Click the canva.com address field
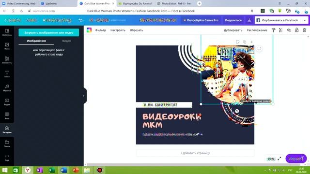The height and width of the screenshot is (174, 310). (x=44, y=11)
